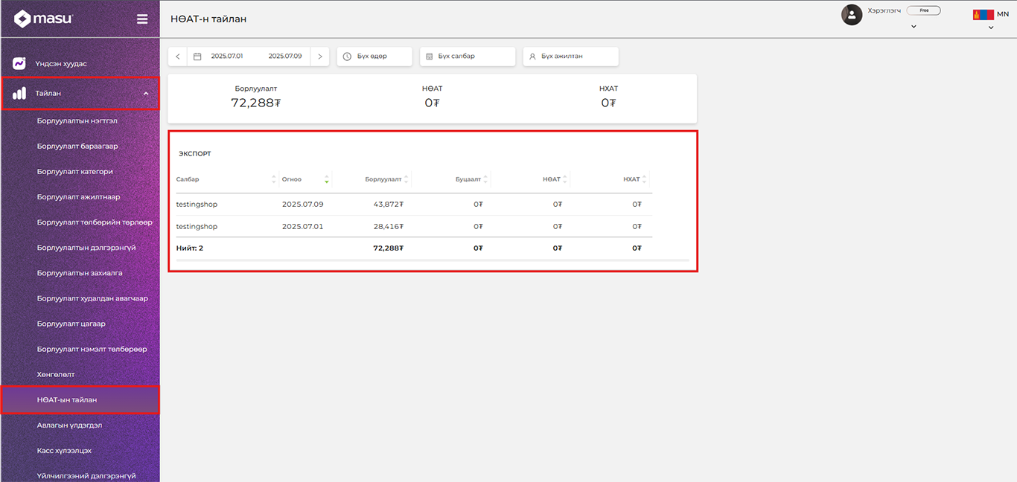
Task: Click the hamburger menu icon
Action: coord(142,19)
